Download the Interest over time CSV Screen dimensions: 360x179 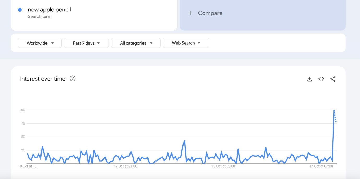310,79
